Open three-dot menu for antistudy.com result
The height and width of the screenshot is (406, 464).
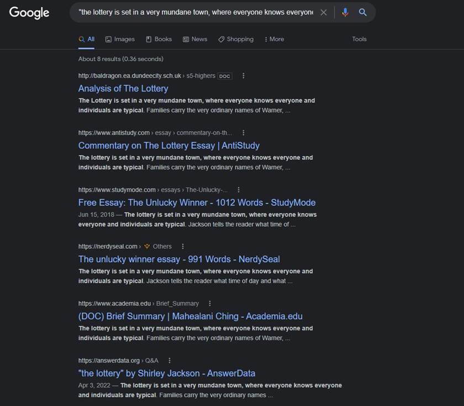pos(244,133)
